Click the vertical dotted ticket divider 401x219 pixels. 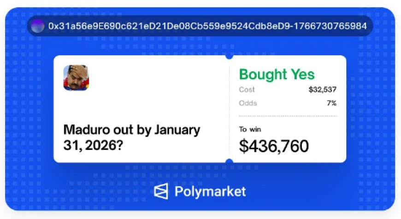tap(229, 110)
